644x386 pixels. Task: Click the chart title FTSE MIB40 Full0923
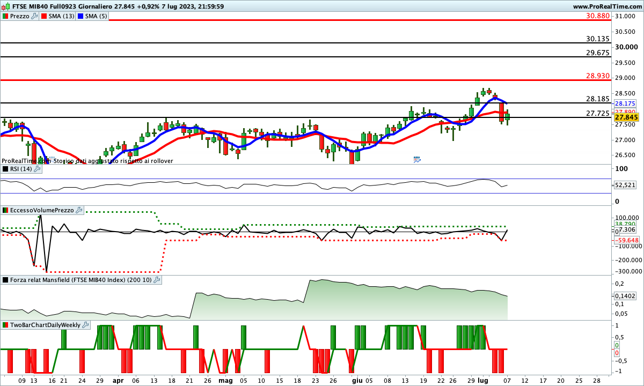[45, 6]
